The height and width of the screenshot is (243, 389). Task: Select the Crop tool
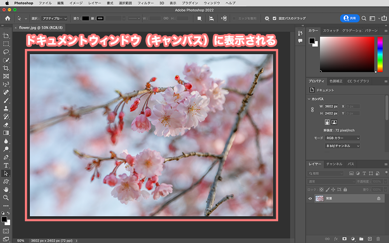tap(6, 68)
